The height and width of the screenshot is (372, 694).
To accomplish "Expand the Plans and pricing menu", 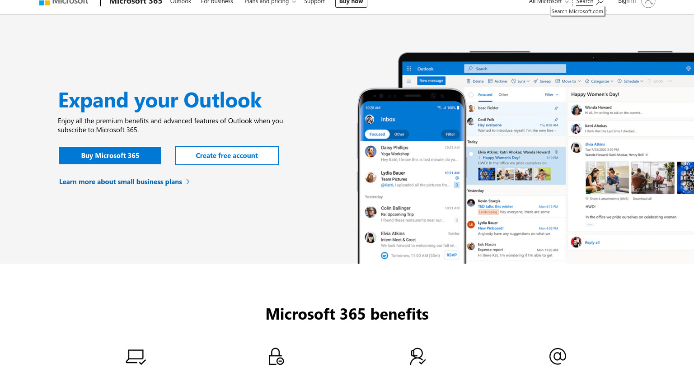I will (x=270, y=2).
